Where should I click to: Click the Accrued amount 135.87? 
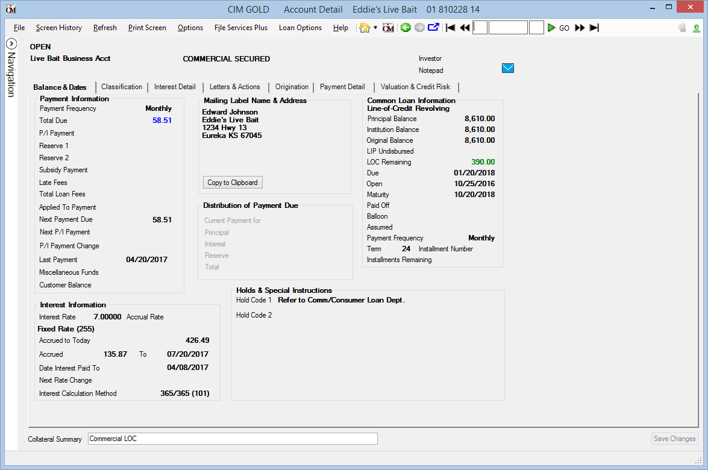pyautogui.click(x=115, y=354)
